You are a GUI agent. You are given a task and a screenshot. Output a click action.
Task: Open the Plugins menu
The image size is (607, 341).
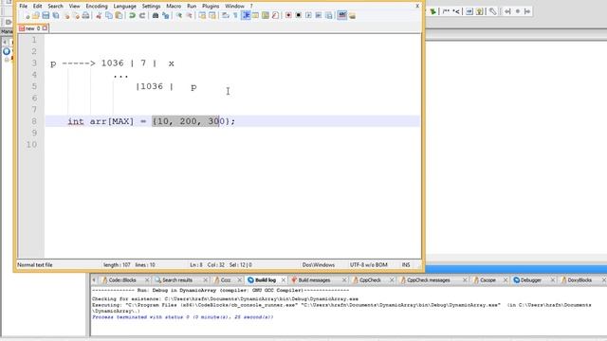211,7
